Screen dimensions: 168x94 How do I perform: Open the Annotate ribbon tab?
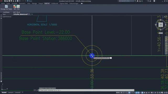point(14,3)
